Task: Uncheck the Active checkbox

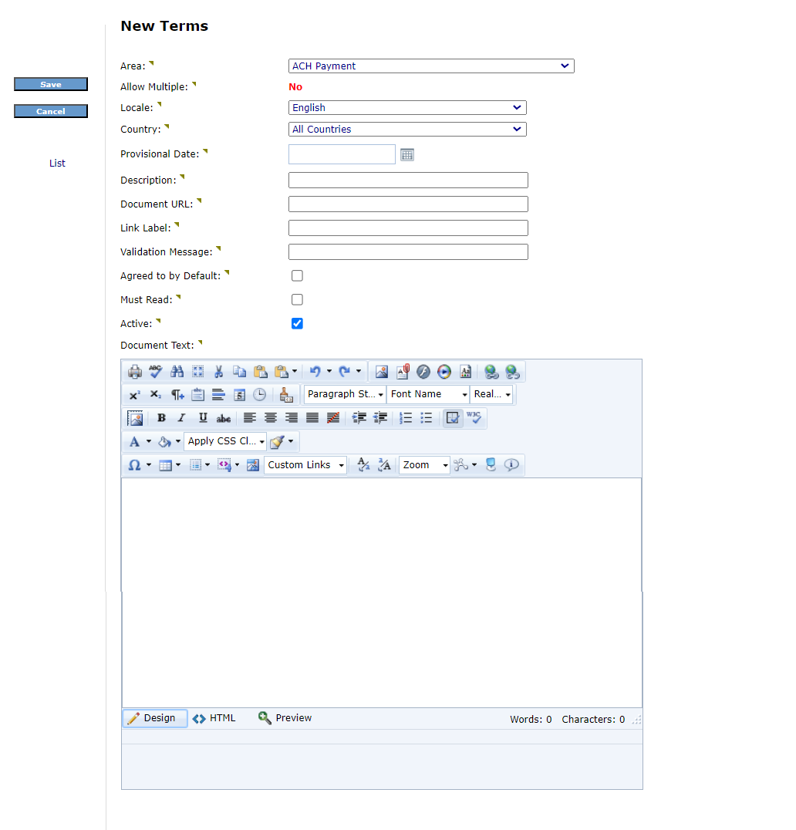Action: (x=297, y=324)
